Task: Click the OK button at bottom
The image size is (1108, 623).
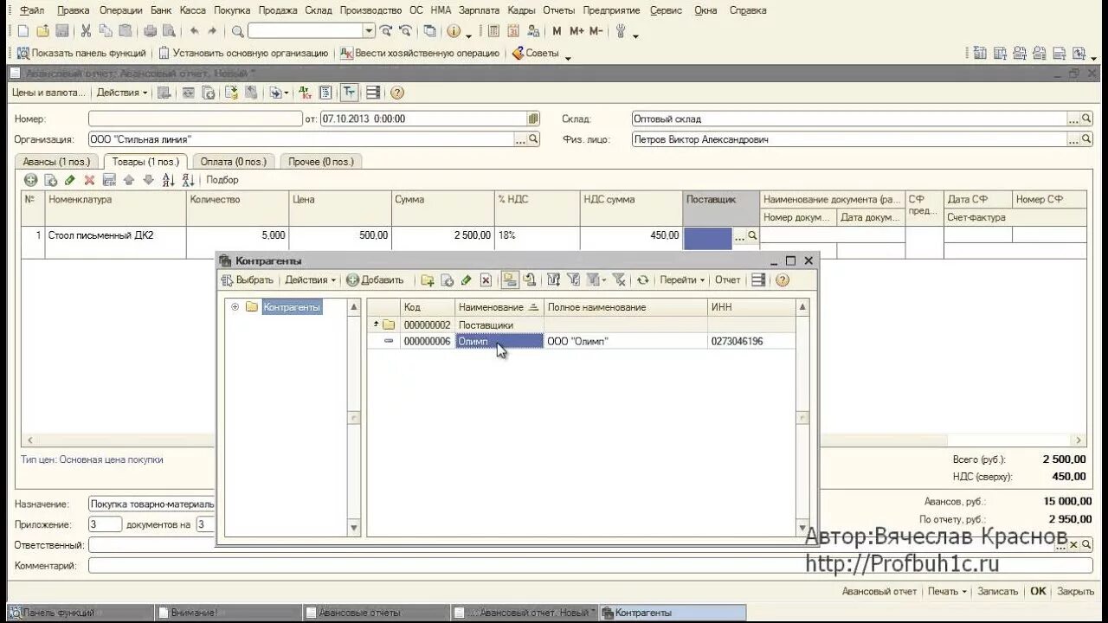Action: pos(1038,592)
